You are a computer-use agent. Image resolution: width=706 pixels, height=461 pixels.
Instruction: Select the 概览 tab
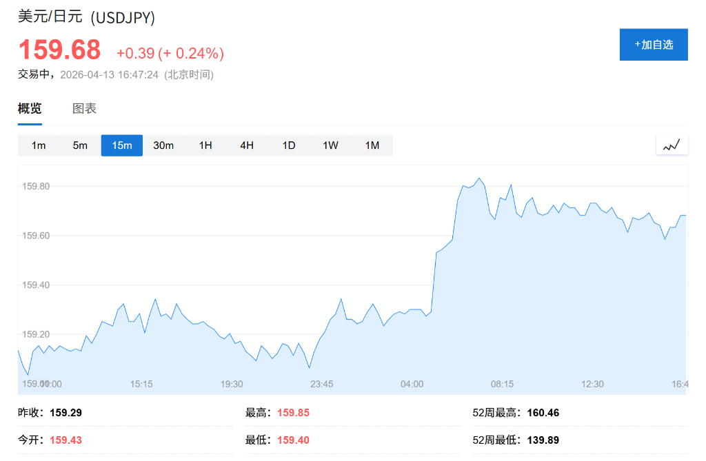tap(30, 108)
